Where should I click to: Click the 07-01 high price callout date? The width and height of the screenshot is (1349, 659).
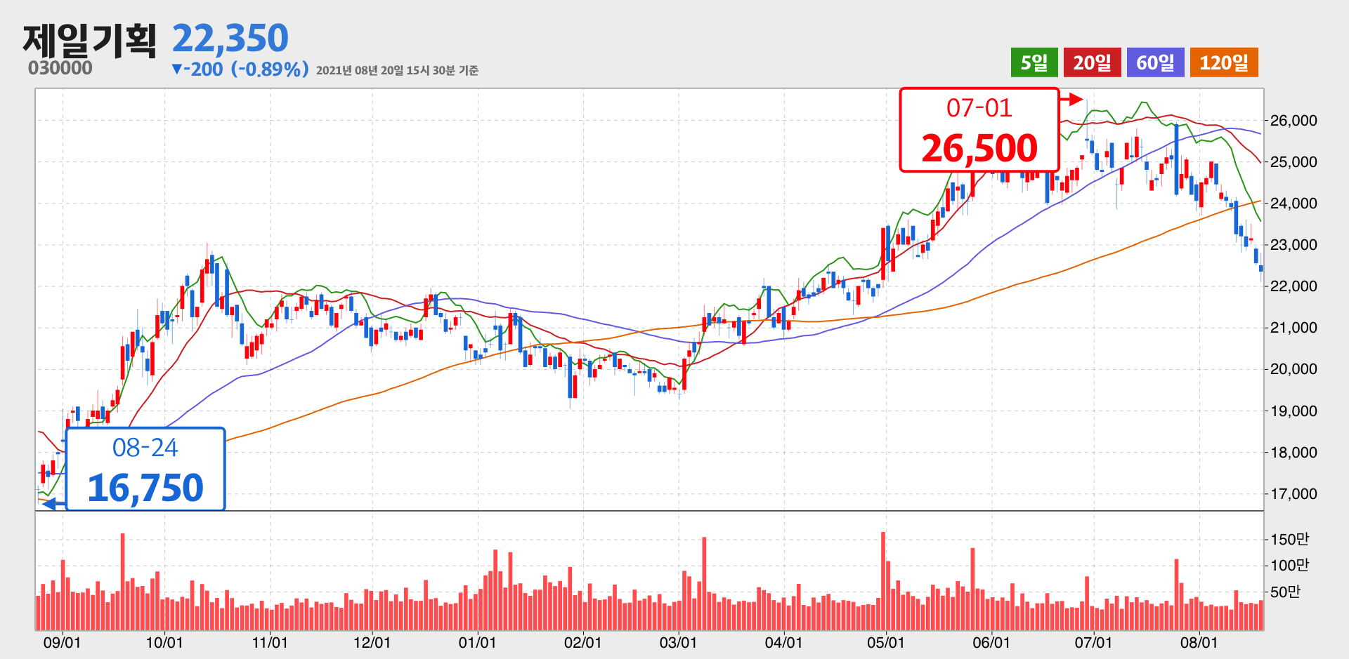coord(979,108)
